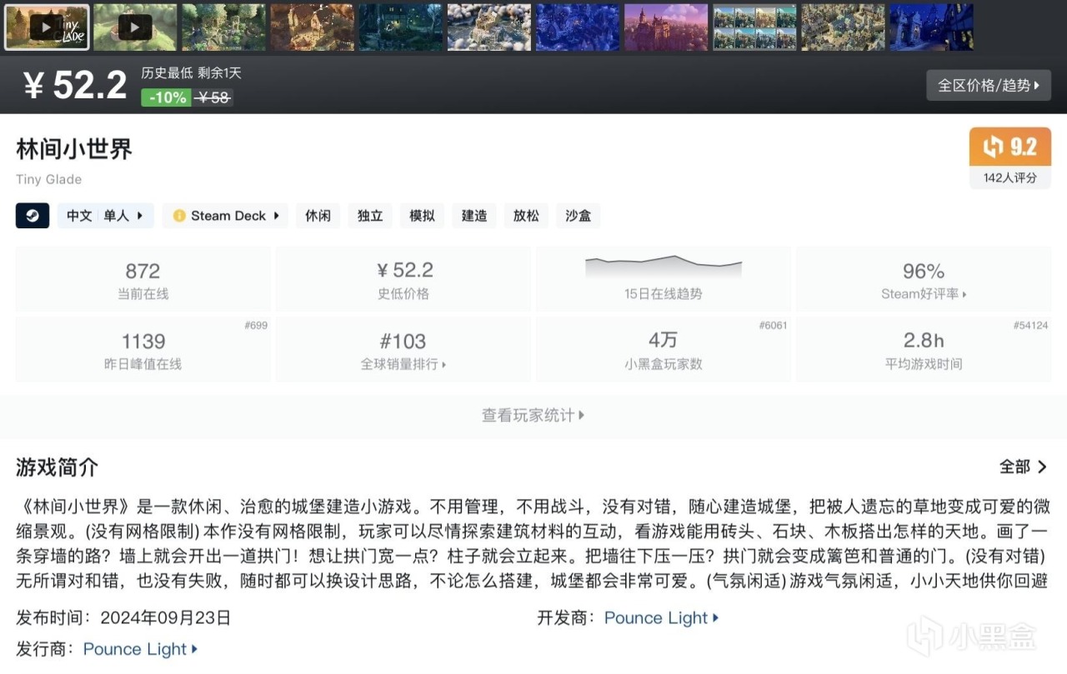
Task: Select the 沙盒 tag
Action: click(579, 216)
